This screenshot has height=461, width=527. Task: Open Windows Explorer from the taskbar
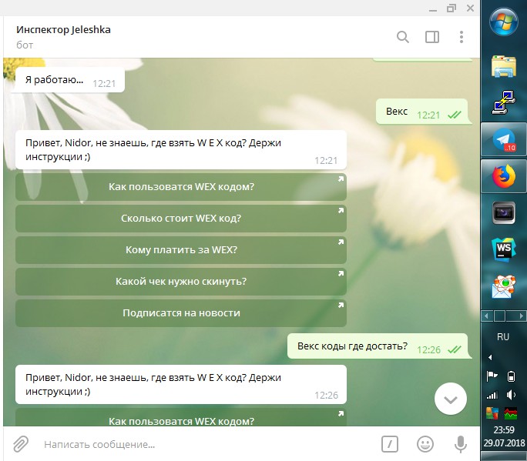click(x=503, y=66)
